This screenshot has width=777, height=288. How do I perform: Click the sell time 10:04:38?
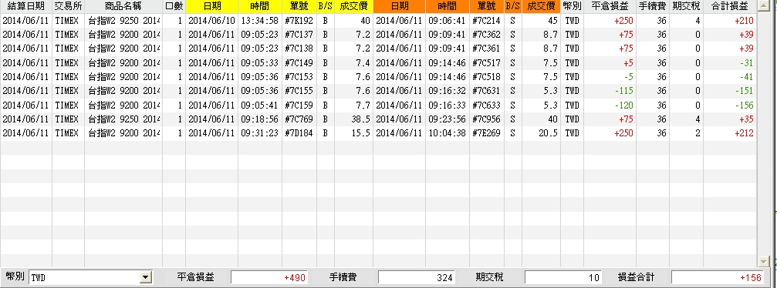[447, 132]
